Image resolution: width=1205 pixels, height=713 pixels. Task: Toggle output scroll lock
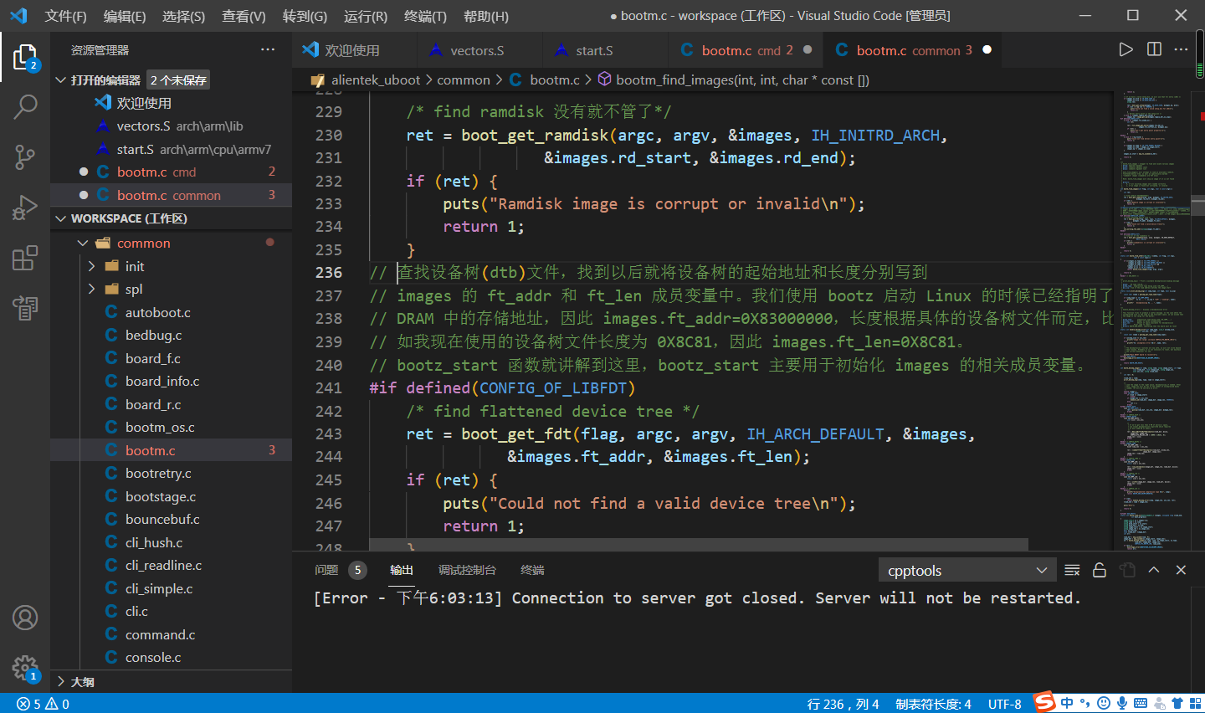click(1100, 570)
